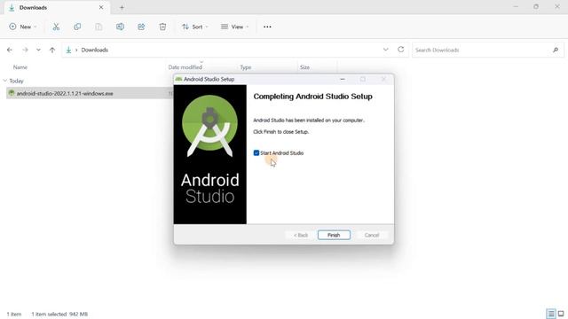The width and height of the screenshot is (568, 319).
Task: Uncheck Start Android Studio checkbox
Action: tap(256, 153)
